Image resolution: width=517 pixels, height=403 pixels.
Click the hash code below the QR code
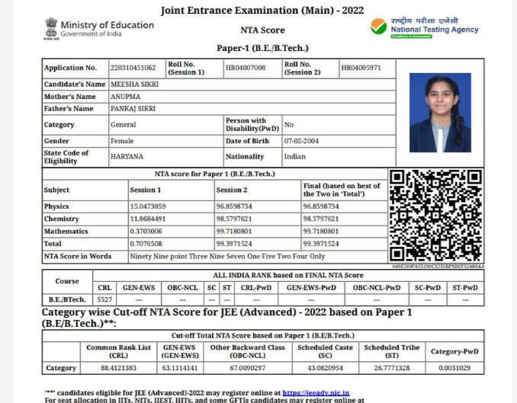(x=438, y=266)
